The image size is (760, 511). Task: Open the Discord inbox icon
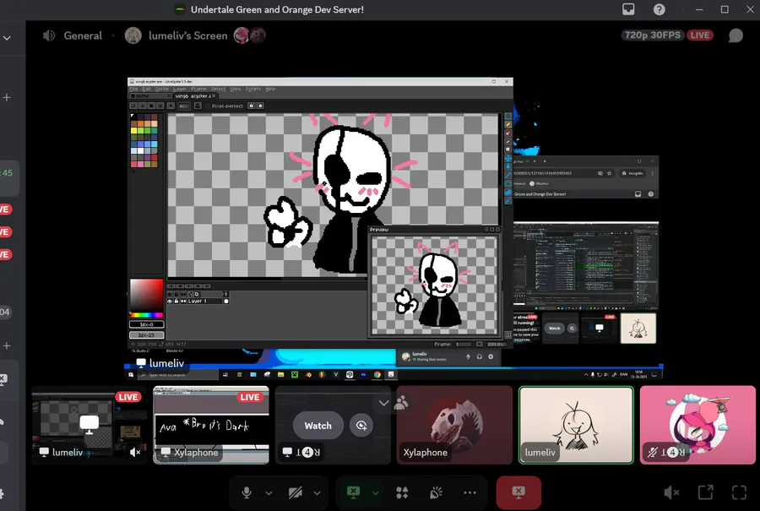click(628, 9)
